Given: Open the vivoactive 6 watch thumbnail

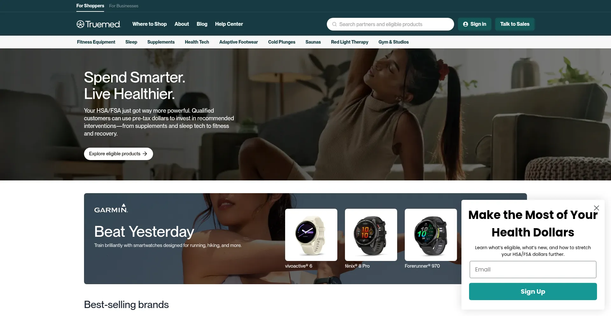Looking at the screenshot, I should pyautogui.click(x=311, y=235).
